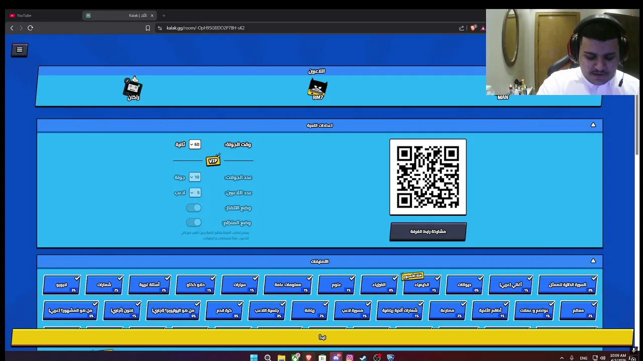Open the rounds count 10 dropdown
The width and height of the screenshot is (643, 361).
(195, 177)
